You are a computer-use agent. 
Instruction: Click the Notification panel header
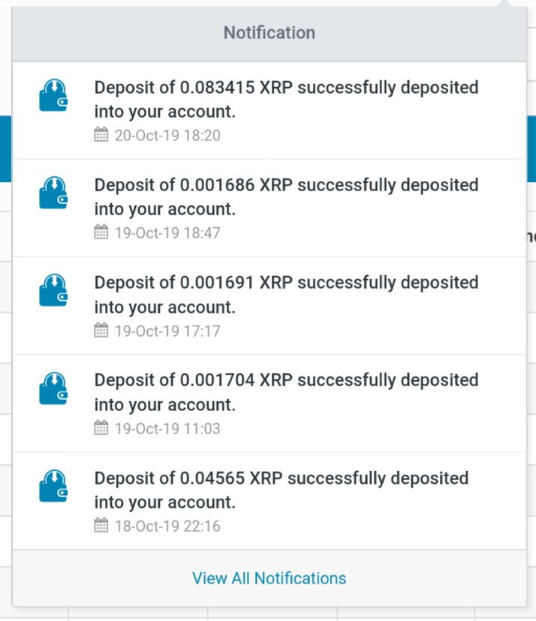tap(270, 33)
